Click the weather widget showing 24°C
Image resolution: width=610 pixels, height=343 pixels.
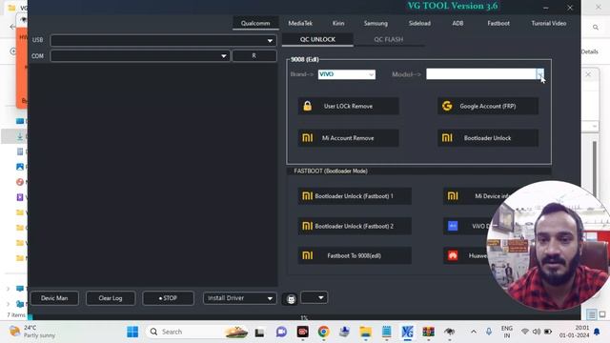click(x=31, y=332)
